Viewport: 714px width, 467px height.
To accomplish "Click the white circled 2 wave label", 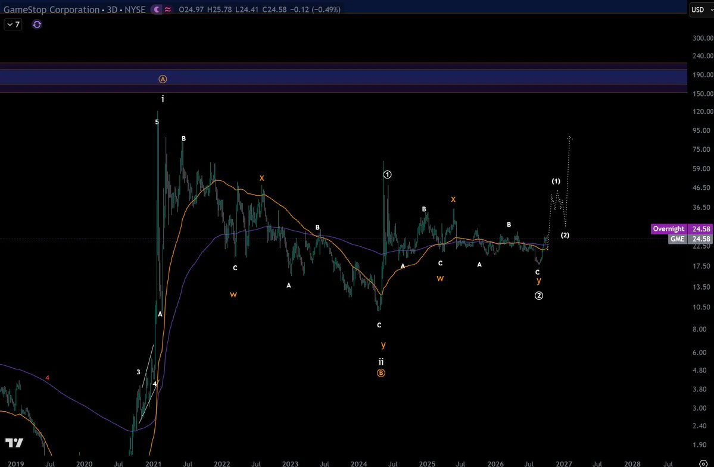I will pos(539,296).
